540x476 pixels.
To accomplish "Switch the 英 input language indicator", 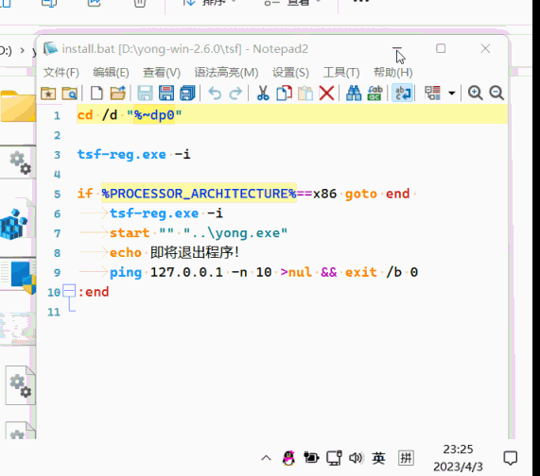I will [378, 458].
